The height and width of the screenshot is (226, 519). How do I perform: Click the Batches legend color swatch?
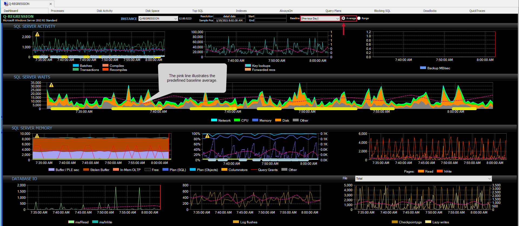(76, 66)
